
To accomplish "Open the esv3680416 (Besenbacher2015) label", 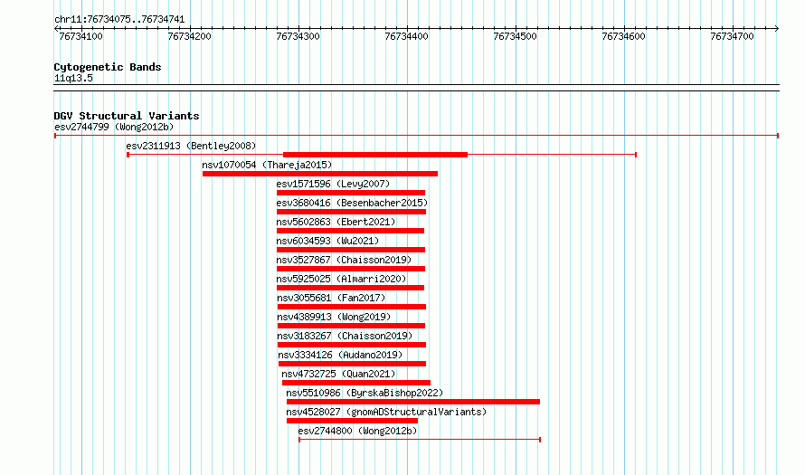I will tap(352, 203).
